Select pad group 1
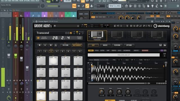Image resolution: width=180 pixels, height=101 pixels. tap(39, 51)
